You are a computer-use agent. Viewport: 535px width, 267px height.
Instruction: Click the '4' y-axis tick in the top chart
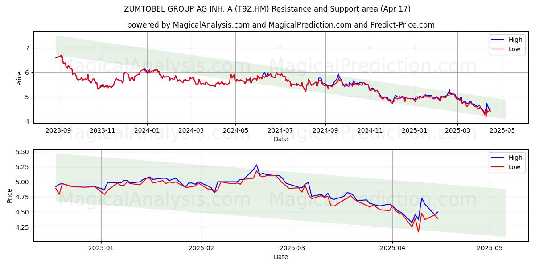click(x=27, y=121)
